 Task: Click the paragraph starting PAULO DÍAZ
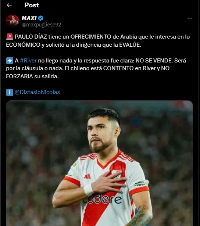[x=98, y=41]
